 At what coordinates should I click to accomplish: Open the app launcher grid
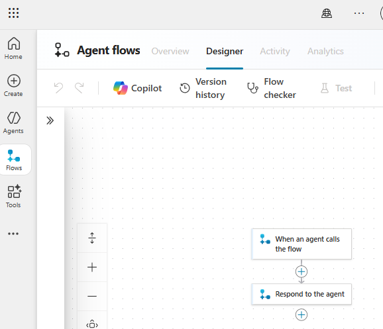(13, 13)
